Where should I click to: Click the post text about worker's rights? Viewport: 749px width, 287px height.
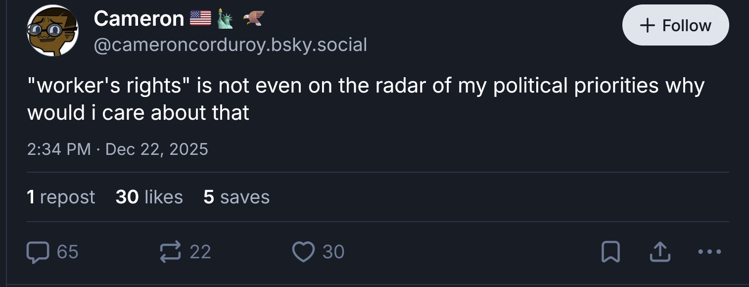pyautogui.click(x=365, y=99)
